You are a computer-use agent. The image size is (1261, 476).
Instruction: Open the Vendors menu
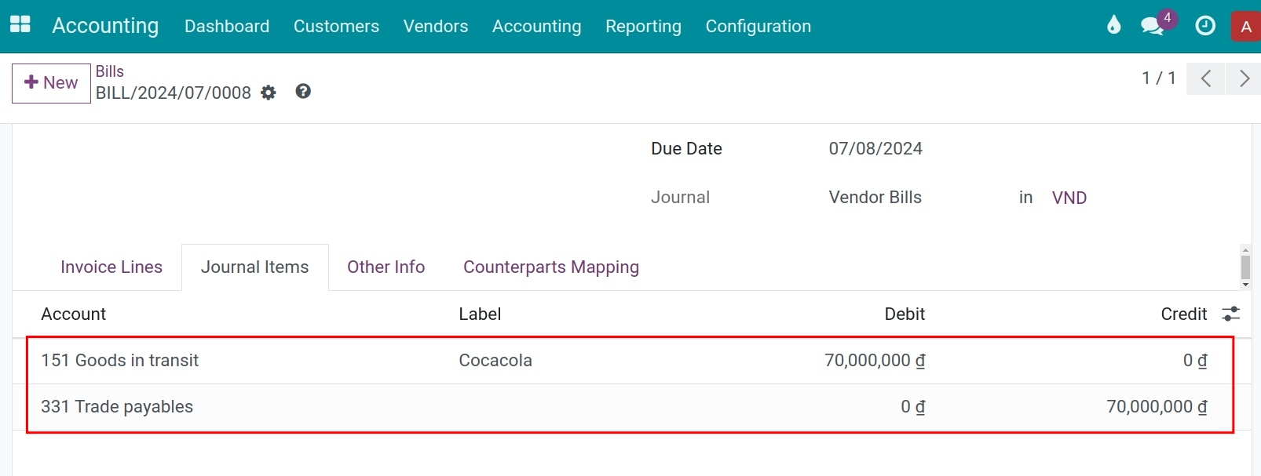coord(436,26)
